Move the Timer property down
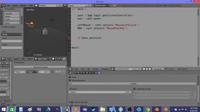Viewport: 200px width, 112px height. coord(59,72)
